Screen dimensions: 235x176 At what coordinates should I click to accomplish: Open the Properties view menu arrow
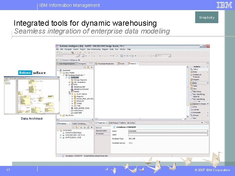pyautogui.click(x=202, y=123)
